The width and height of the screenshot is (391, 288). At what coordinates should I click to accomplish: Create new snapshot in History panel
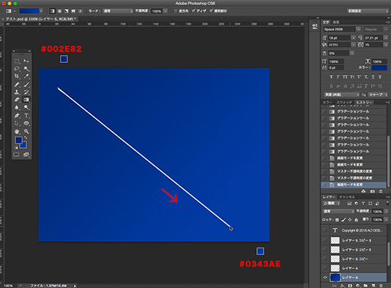coord(372,191)
